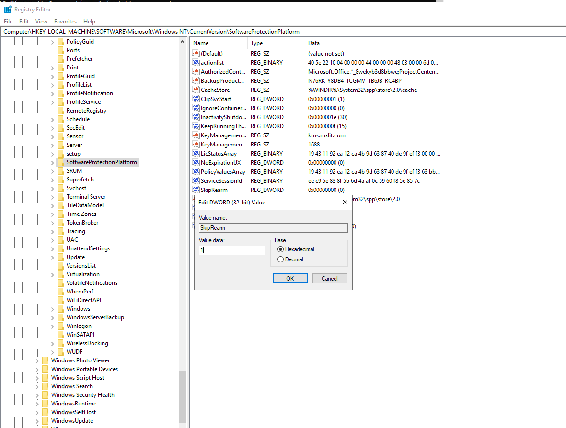Select the ClipSvcStart DWORD value icon
Image resolution: width=566 pixels, height=428 pixels.
[196, 99]
